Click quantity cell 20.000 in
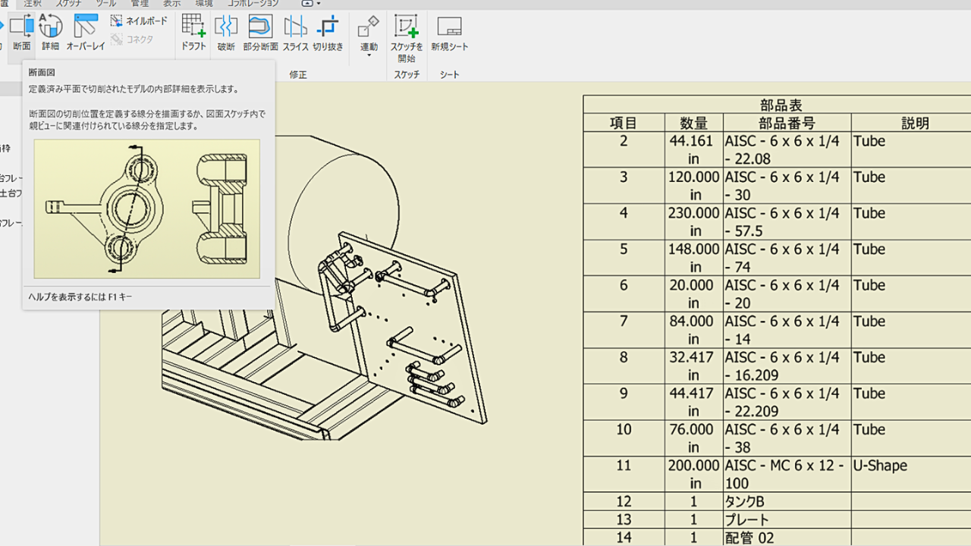The height and width of the screenshot is (546, 971). 694,294
